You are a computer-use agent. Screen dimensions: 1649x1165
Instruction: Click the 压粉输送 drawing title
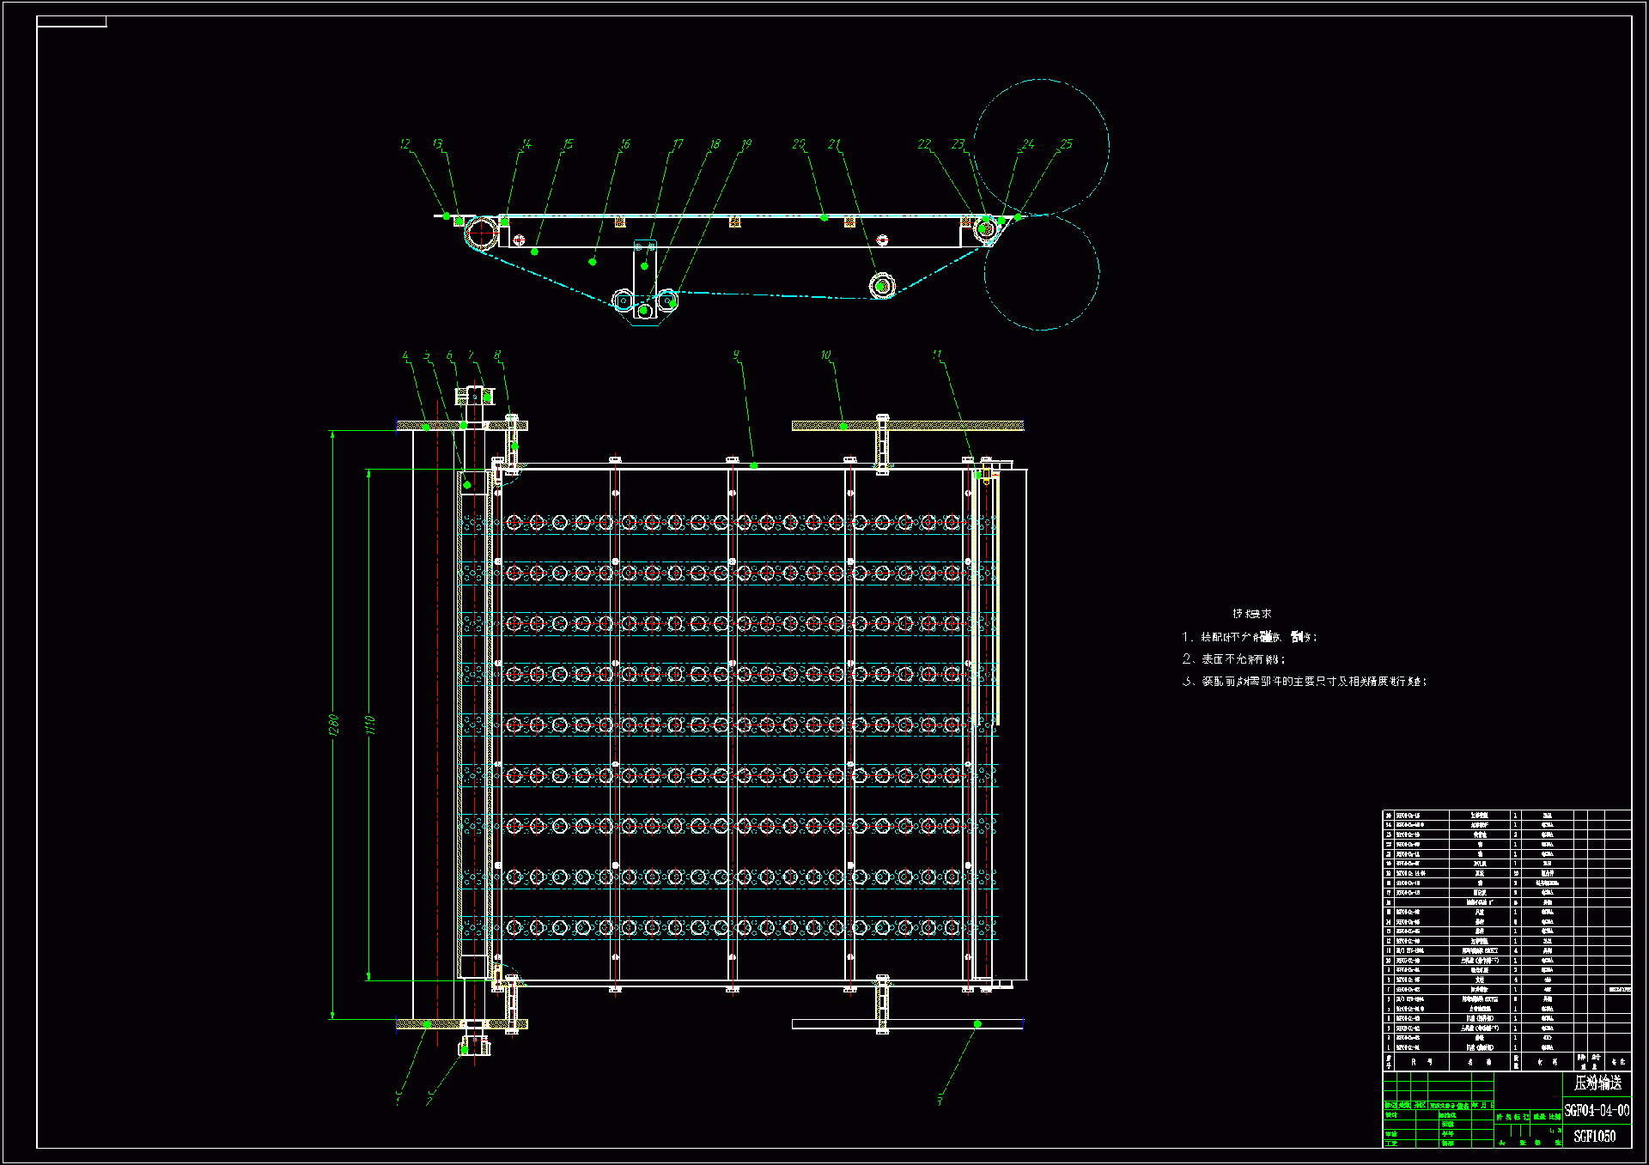1597,1083
